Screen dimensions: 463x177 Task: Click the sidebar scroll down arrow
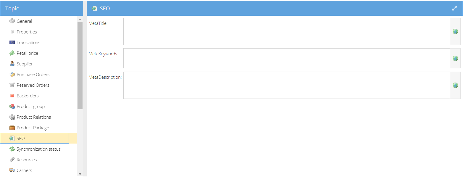(80, 174)
